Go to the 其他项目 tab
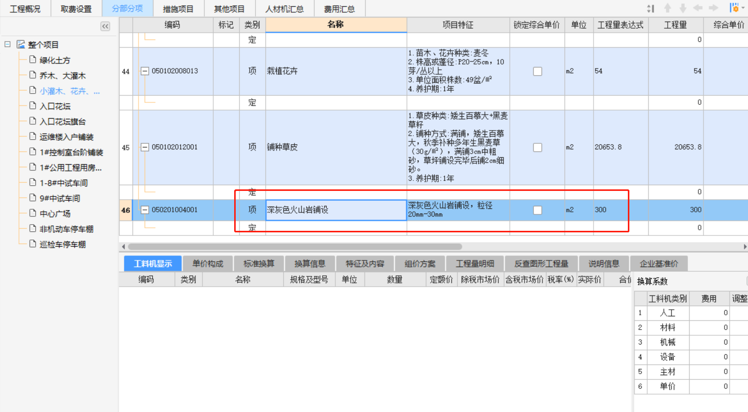Screen dimensions: 748x412 pos(230,9)
